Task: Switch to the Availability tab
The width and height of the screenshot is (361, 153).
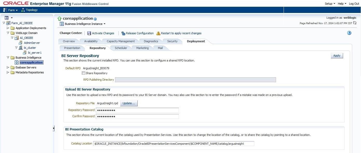Action: tap(91, 41)
